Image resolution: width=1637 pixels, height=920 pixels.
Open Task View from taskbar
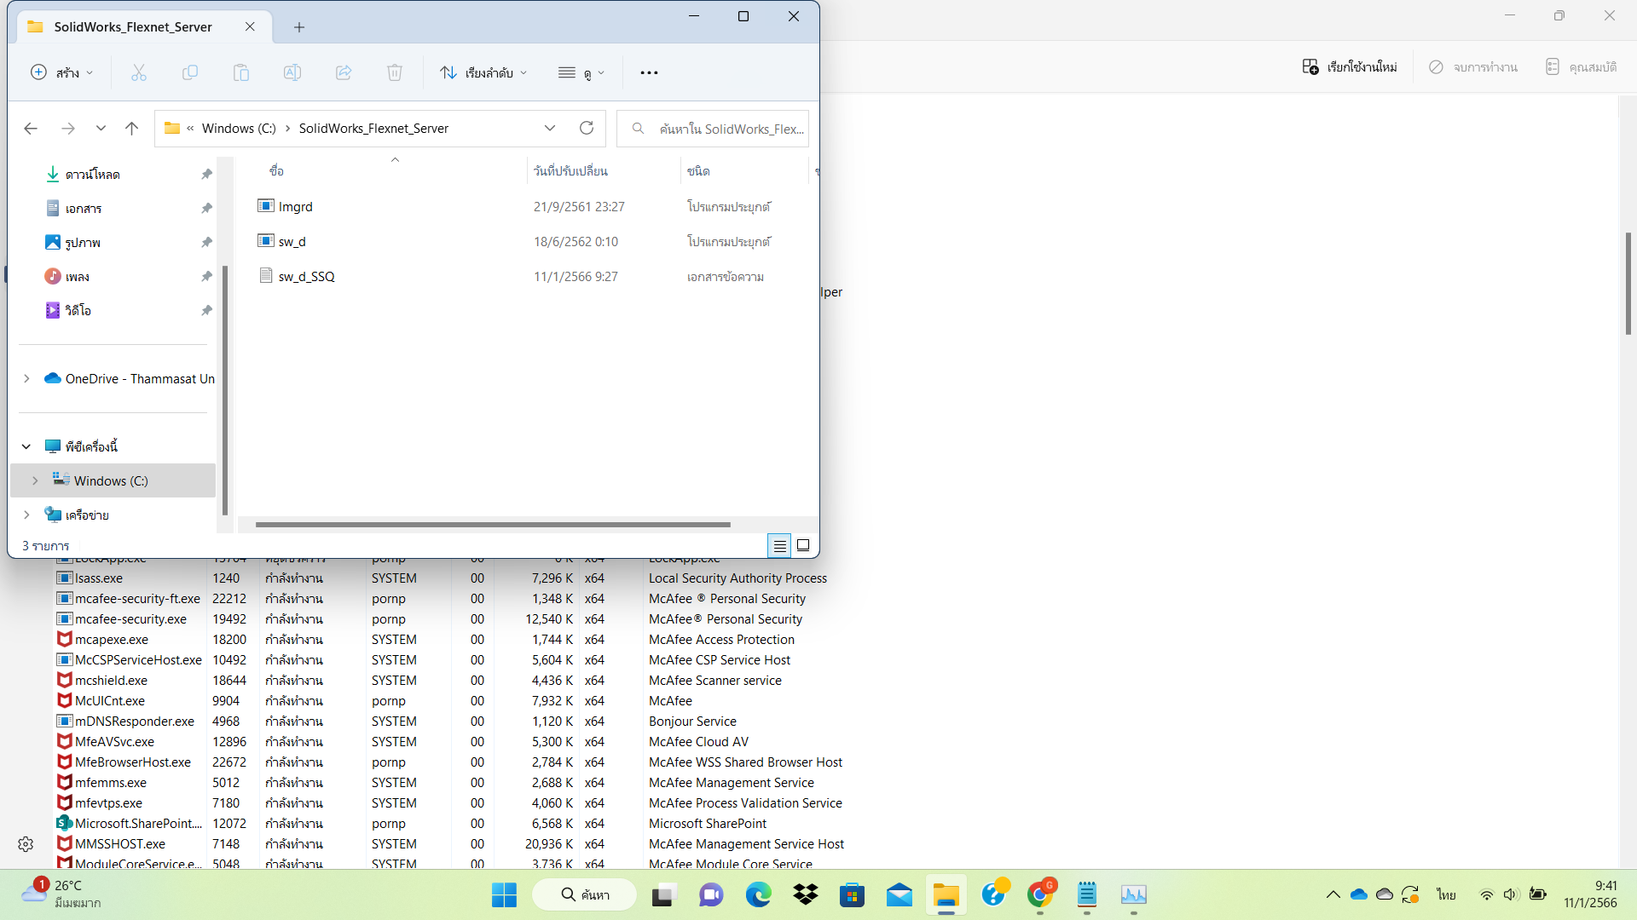[x=664, y=895]
